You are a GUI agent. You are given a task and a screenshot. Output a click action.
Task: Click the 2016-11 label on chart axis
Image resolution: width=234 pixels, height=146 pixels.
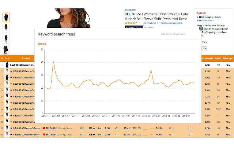[106, 116]
